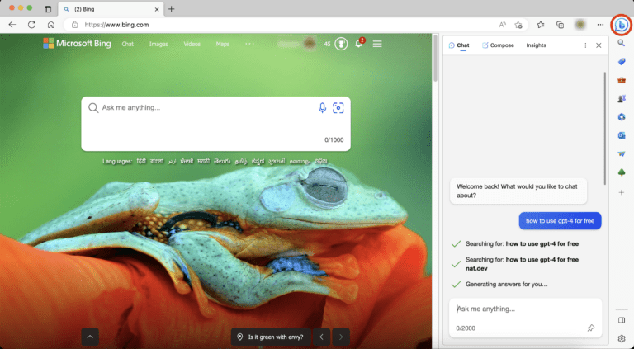The image size is (634, 349).
Task: Open Microsoft Rewards trophy icon
Action: pyautogui.click(x=341, y=44)
